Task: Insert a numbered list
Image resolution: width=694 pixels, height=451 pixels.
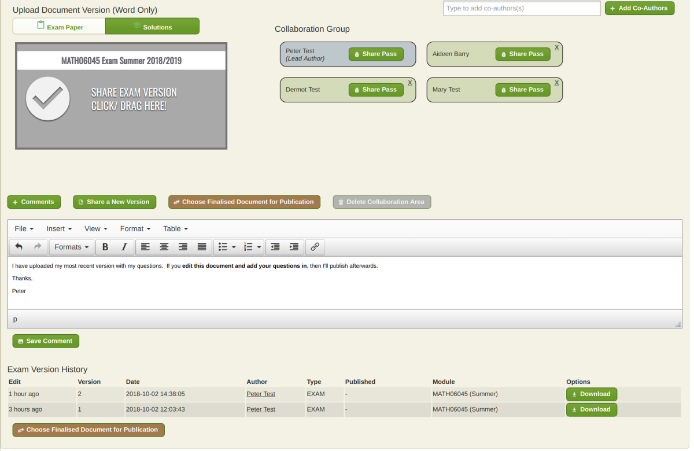Action: tap(248, 247)
